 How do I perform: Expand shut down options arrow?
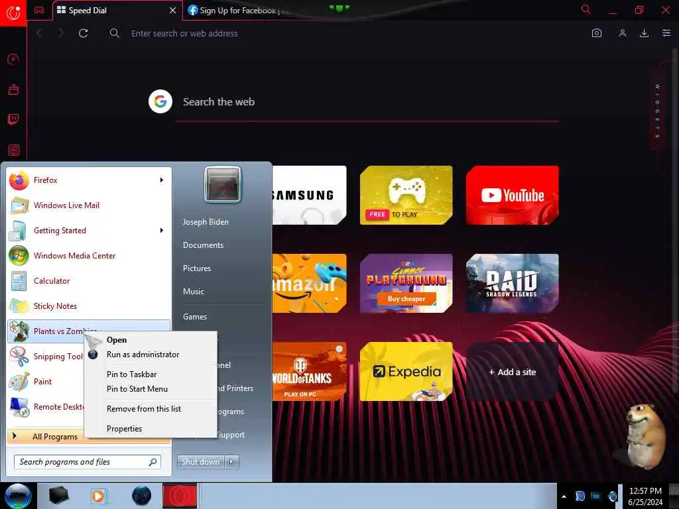(231, 462)
